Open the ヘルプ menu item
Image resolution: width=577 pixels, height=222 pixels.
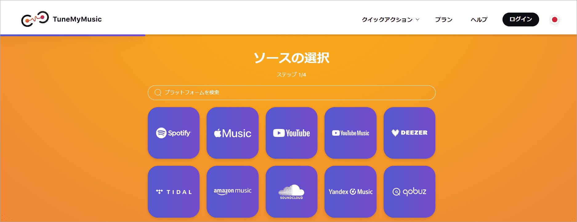click(x=479, y=20)
